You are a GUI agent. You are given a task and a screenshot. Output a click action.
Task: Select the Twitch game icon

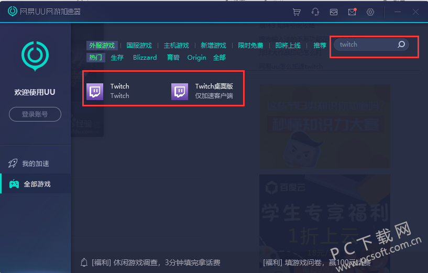click(95, 91)
